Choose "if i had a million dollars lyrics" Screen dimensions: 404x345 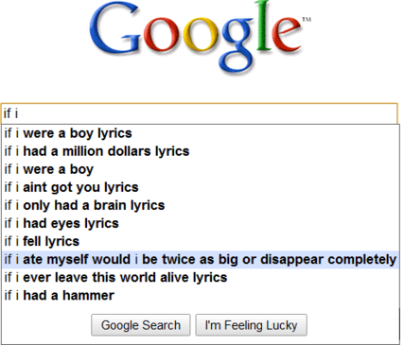201,151
